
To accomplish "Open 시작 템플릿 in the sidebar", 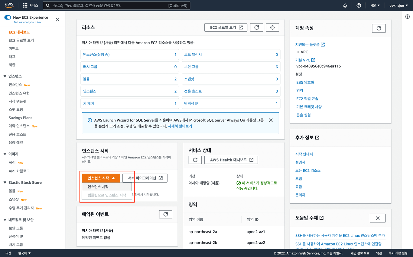I will coord(18,101).
